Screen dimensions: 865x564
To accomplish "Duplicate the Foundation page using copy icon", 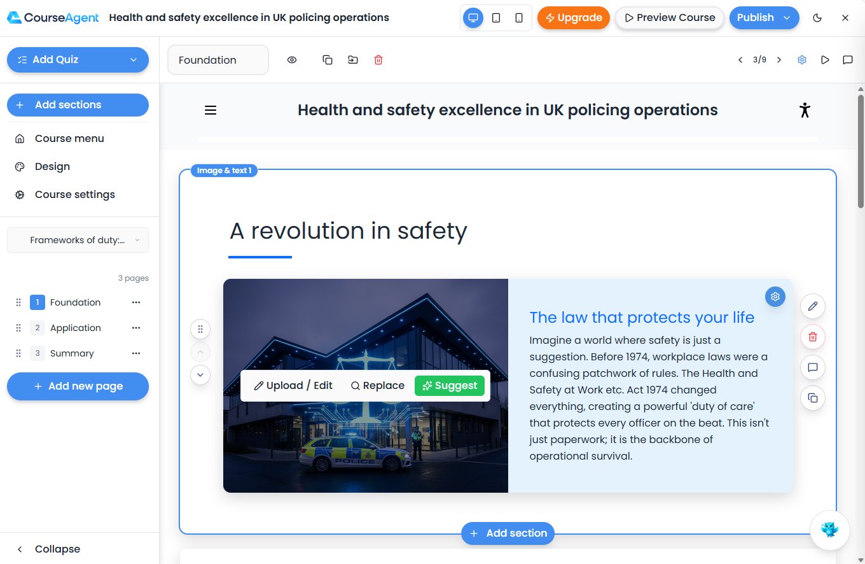I will (327, 59).
